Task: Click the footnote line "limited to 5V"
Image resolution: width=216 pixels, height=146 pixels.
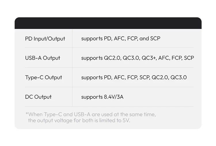Action: [x=79, y=120]
